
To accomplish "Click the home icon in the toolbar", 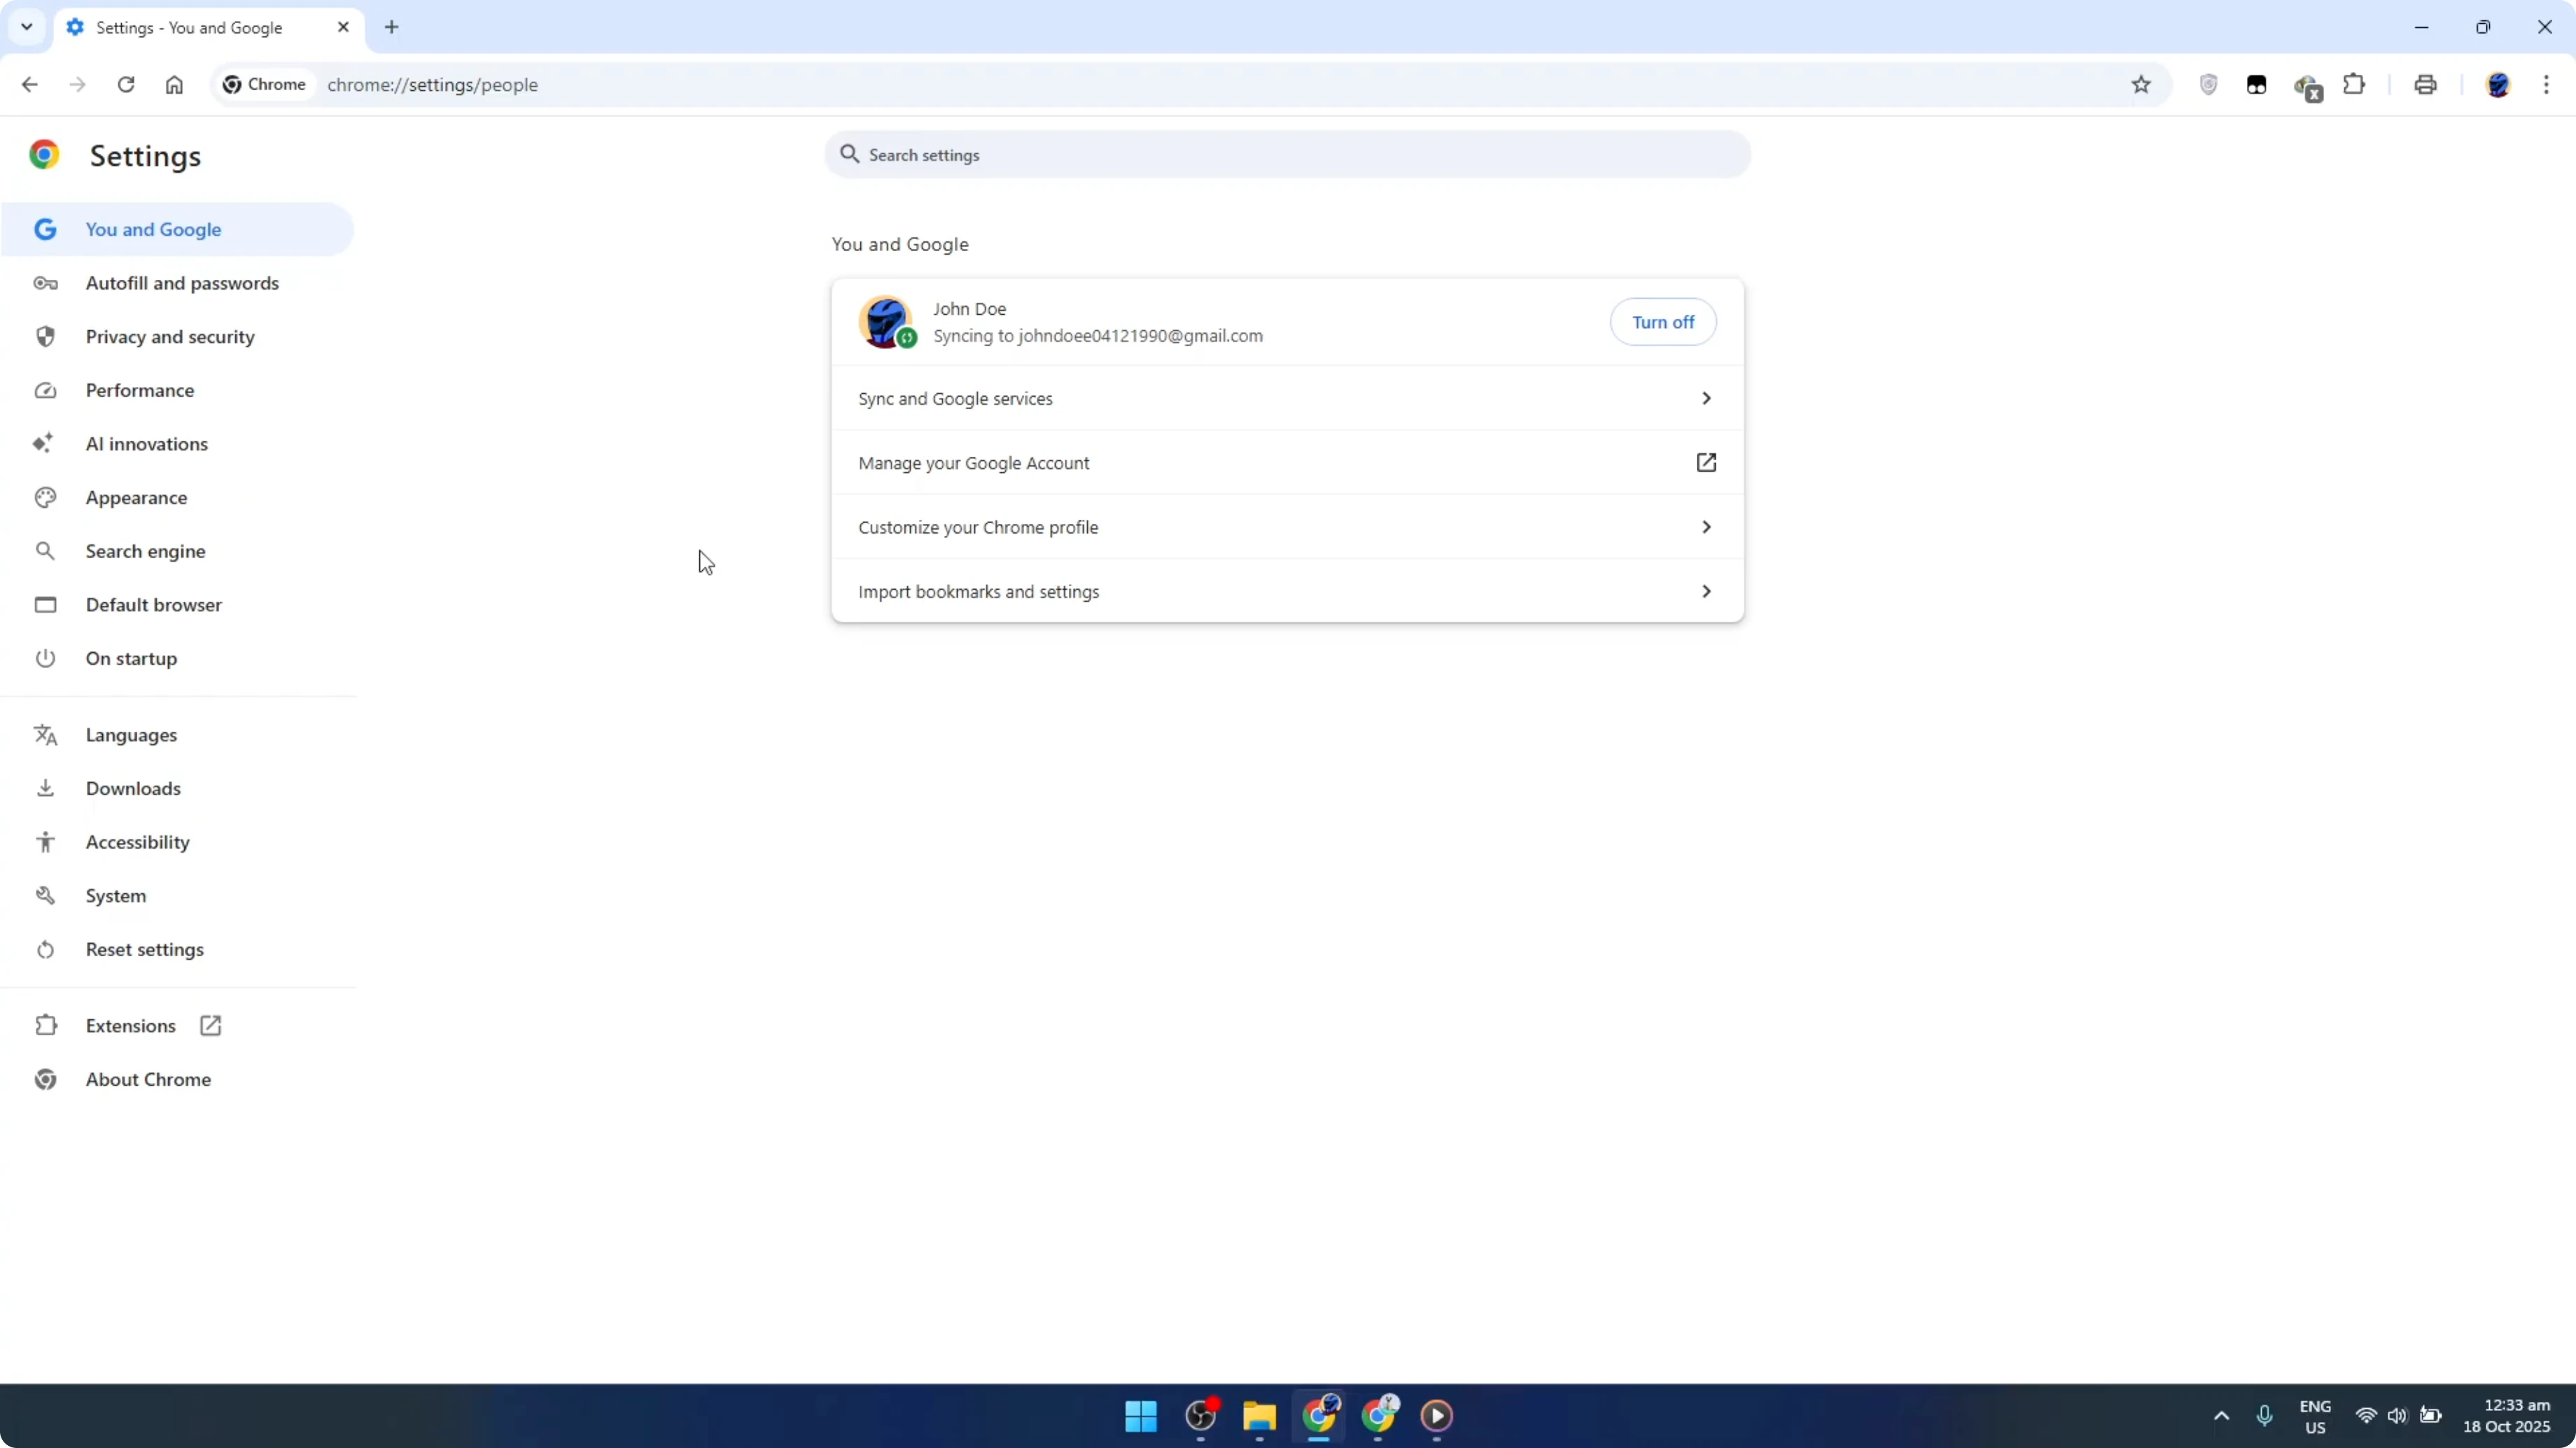I will pos(174,84).
